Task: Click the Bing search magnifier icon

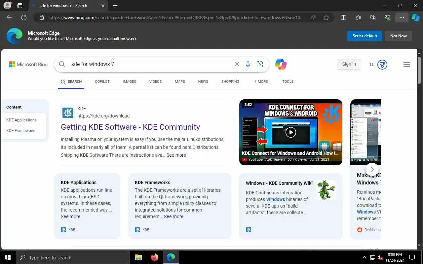Action: (x=62, y=64)
